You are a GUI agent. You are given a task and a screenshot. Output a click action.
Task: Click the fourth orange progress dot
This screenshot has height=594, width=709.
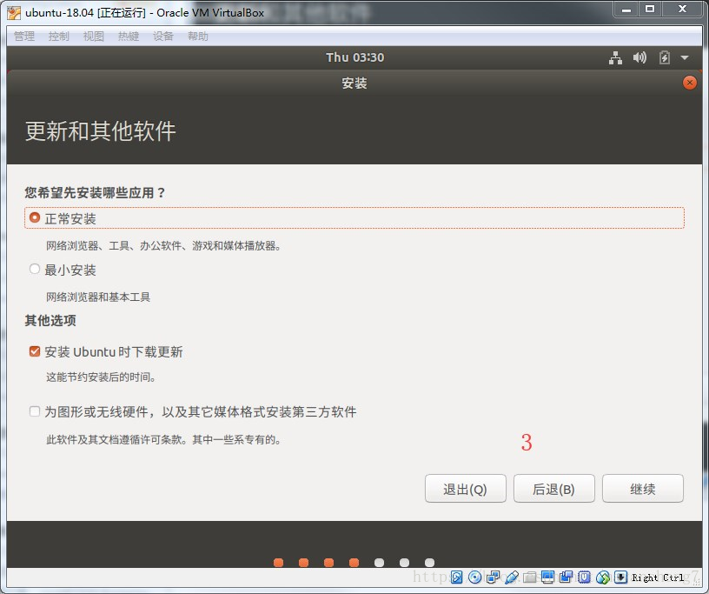click(354, 563)
